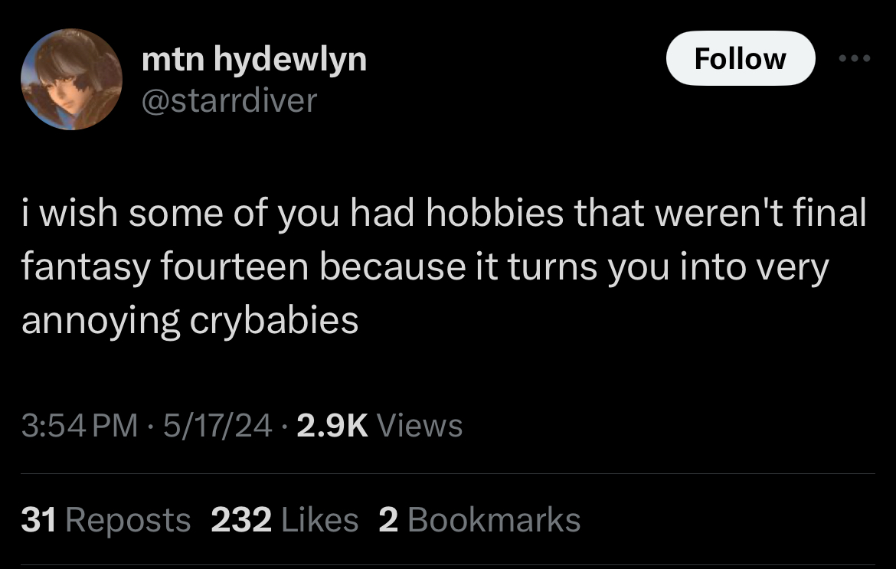Viewport: 896px width, 569px height.
Task: Open mtn hydewlyn's profile picture
Action: tap(71, 80)
